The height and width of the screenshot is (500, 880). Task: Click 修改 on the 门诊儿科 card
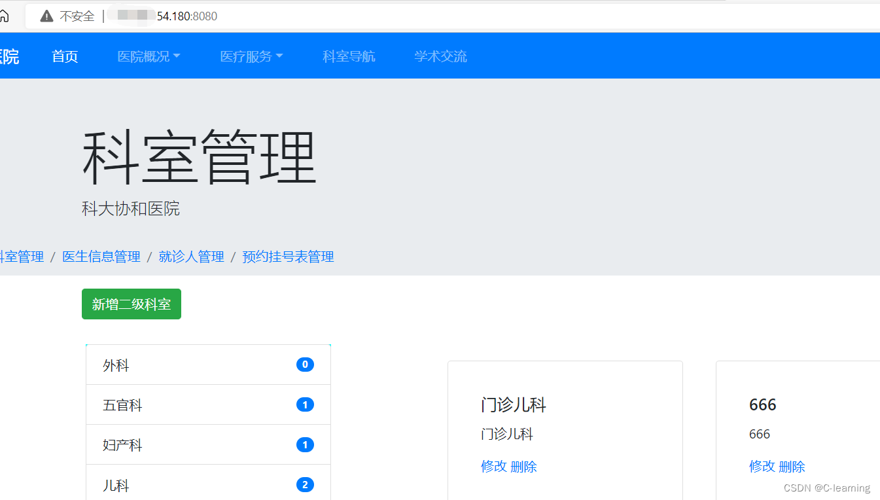point(494,466)
